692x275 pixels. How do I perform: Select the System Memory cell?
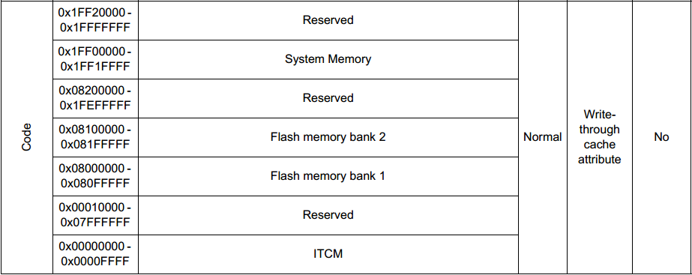point(328,59)
